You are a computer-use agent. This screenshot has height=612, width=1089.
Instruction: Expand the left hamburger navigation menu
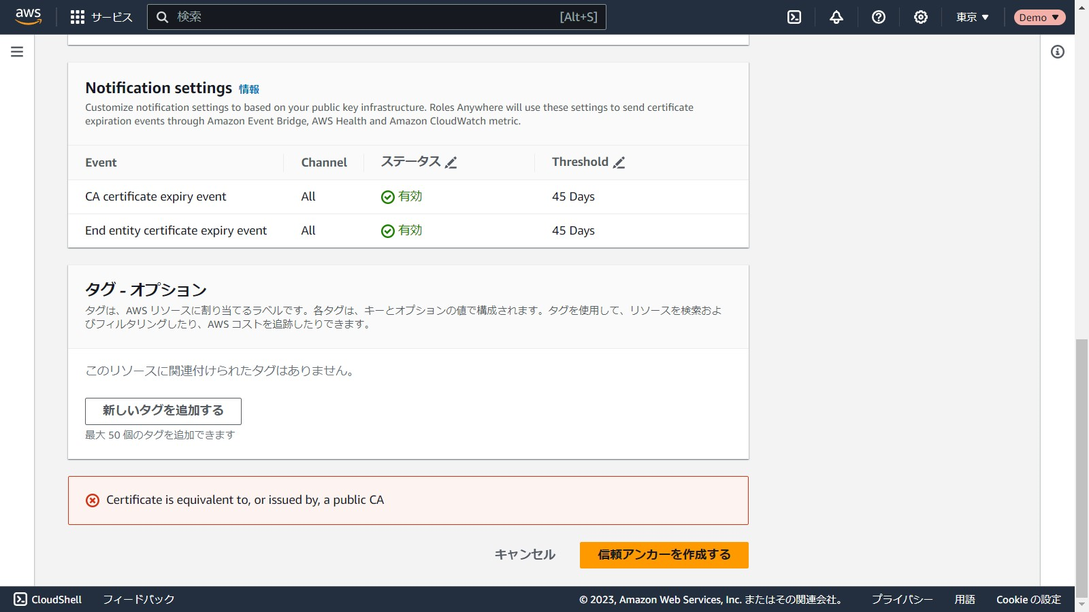pos(17,52)
